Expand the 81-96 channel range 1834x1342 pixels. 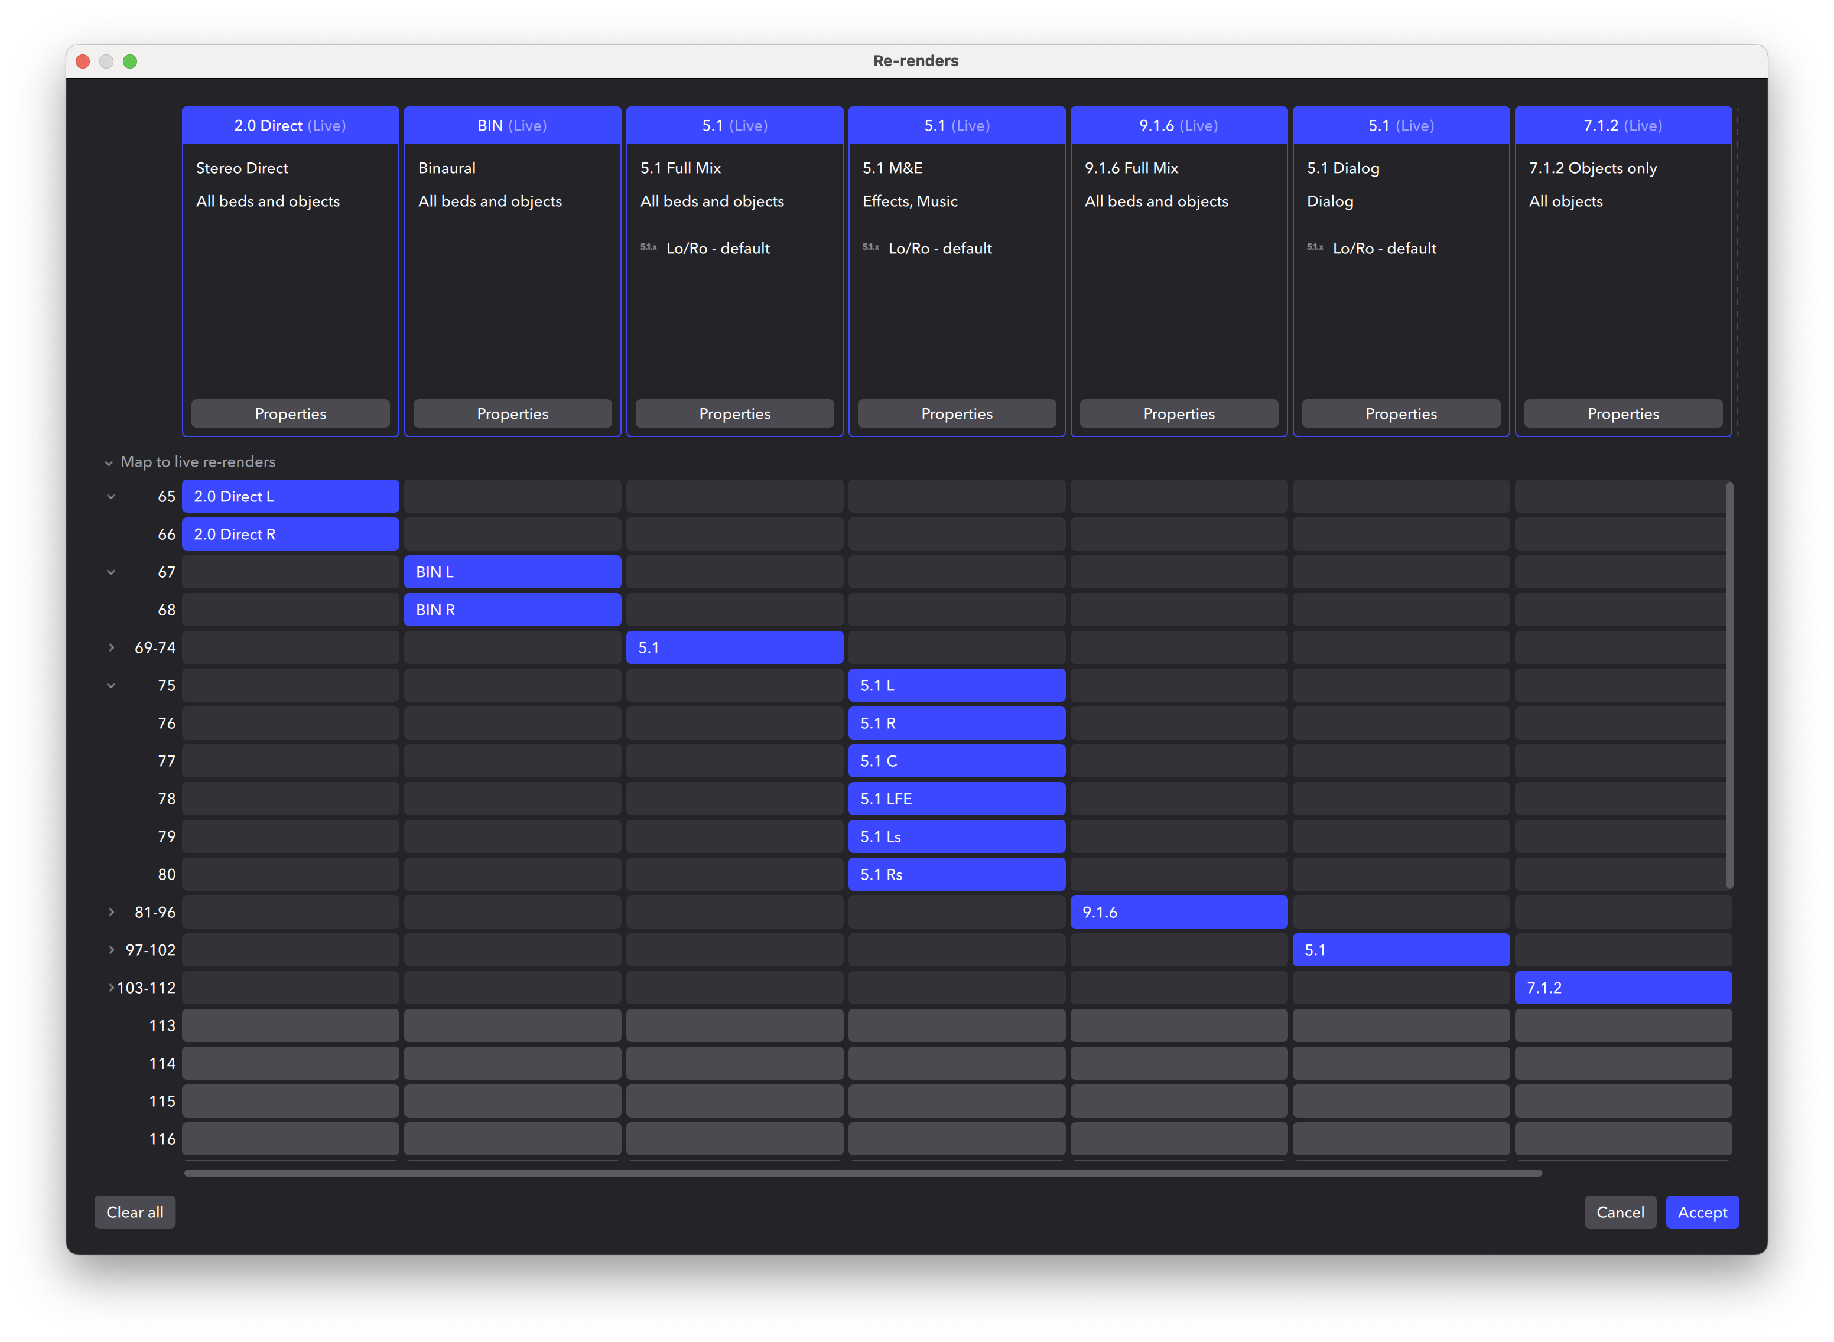[x=111, y=912]
